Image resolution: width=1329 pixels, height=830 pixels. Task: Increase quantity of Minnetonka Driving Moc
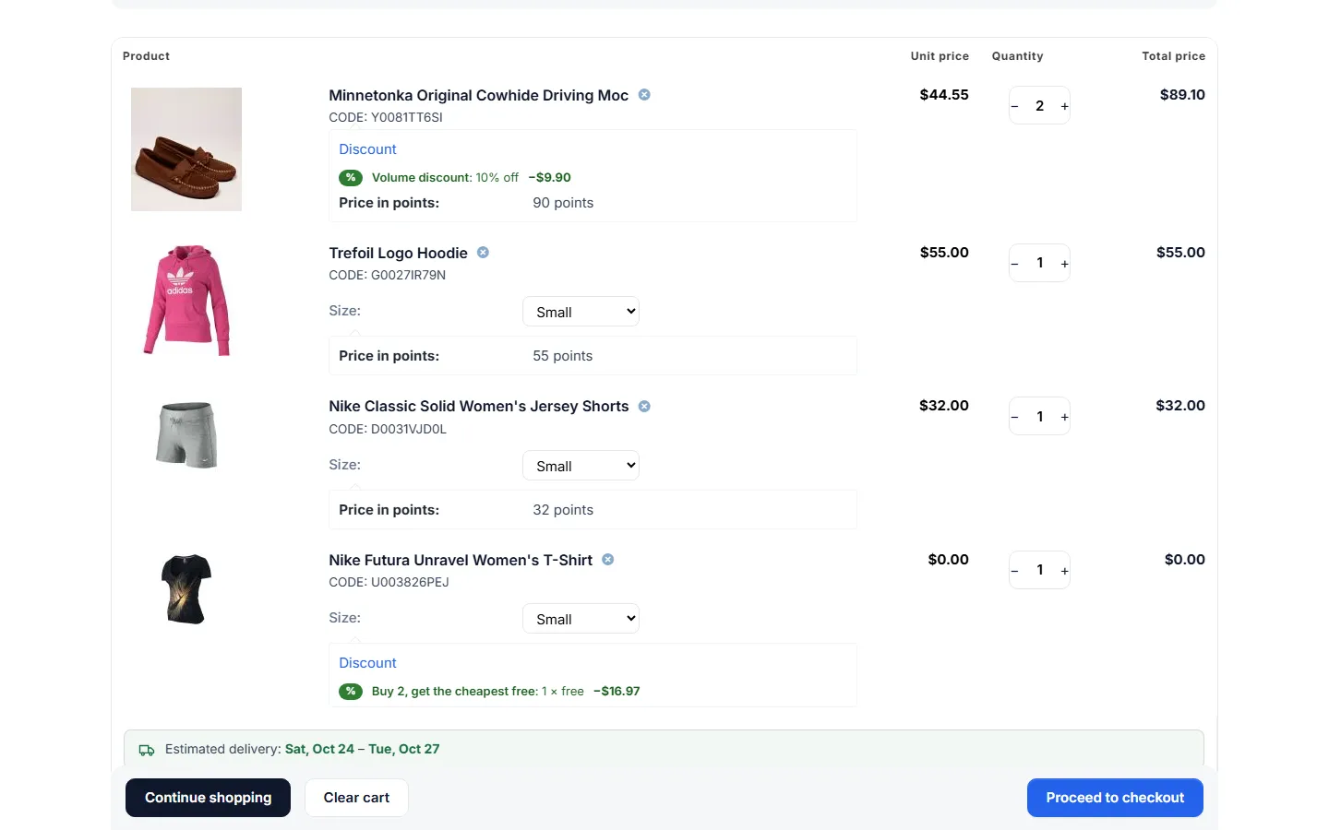tap(1064, 106)
